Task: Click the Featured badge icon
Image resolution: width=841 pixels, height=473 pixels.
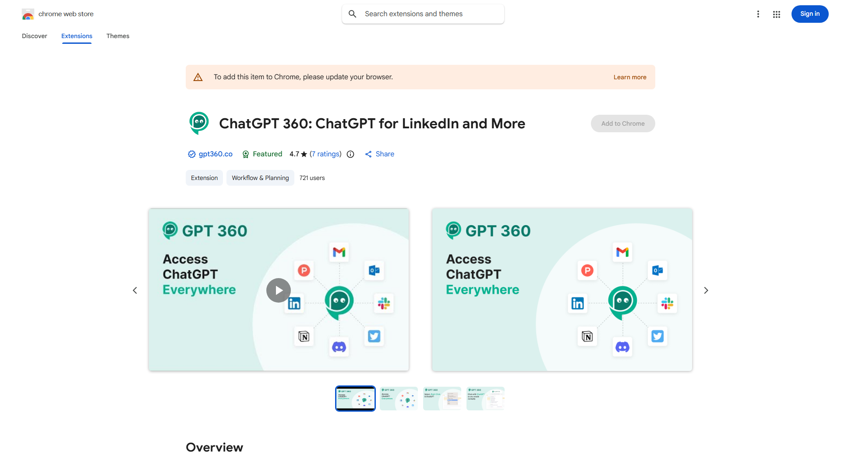Action: tap(246, 154)
